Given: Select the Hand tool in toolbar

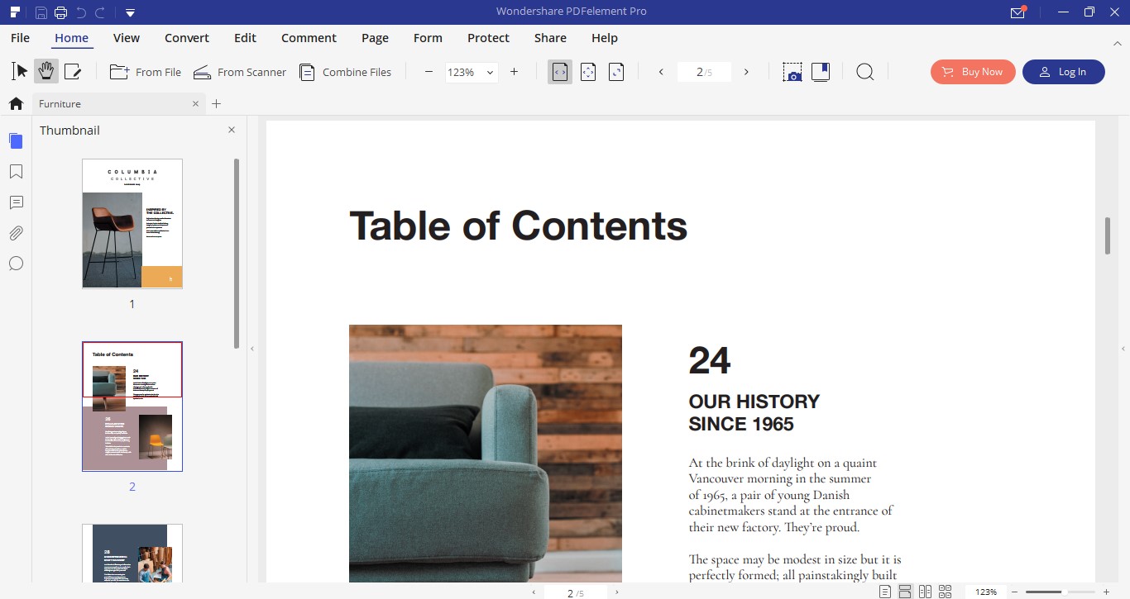Looking at the screenshot, I should 46,72.
